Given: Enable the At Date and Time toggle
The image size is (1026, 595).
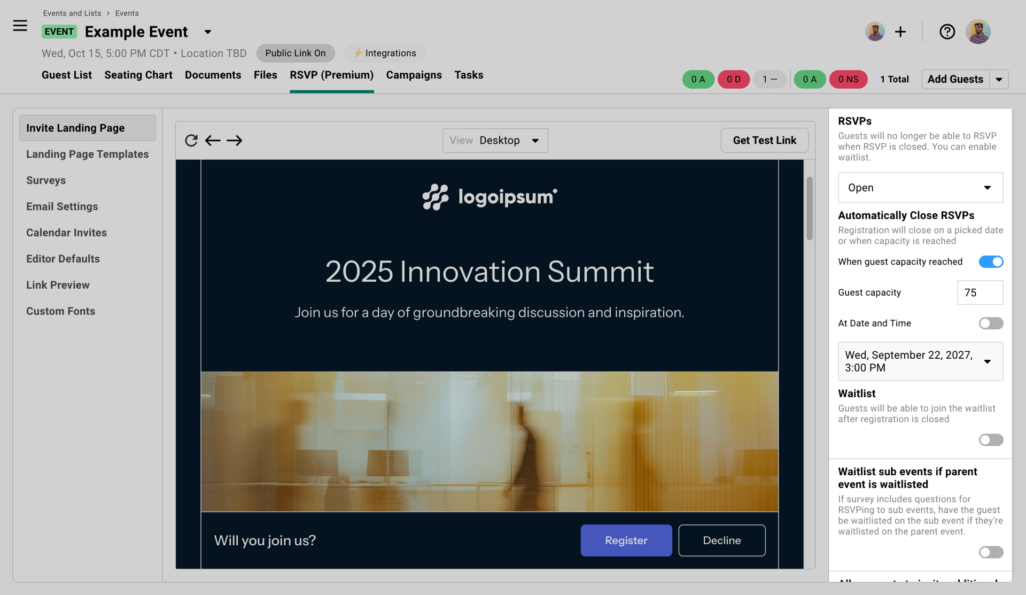Looking at the screenshot, I should click(x=991, y=323).
